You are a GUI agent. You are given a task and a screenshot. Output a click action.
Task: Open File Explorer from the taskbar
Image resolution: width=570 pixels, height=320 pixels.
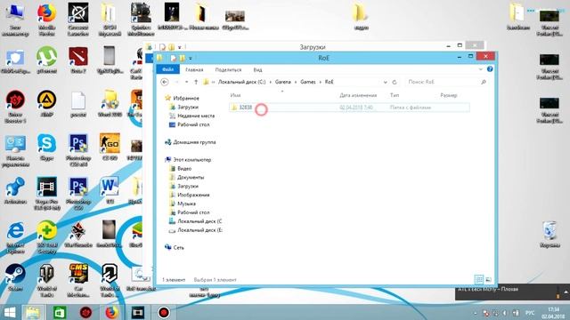click(33, 312)
